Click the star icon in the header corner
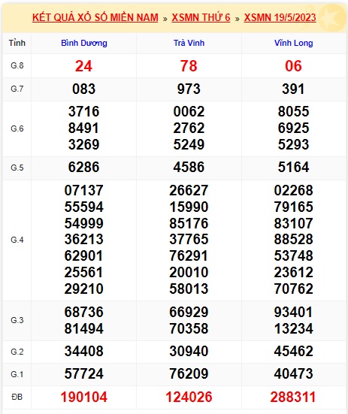Image resolution: width=348 pixels, height=414 pixels. coord(332,18)
